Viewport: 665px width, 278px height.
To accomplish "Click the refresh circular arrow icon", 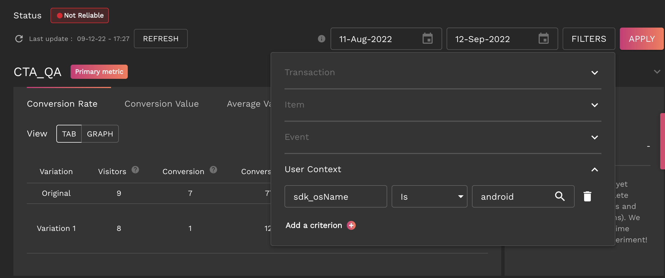I will (x=19, y=39).
